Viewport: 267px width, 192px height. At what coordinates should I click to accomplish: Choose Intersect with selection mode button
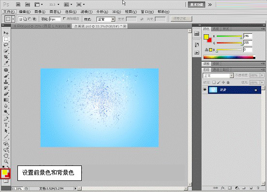point(34,19)
